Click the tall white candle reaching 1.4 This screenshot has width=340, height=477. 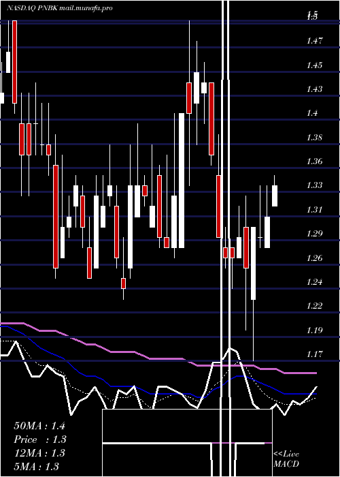182,181
